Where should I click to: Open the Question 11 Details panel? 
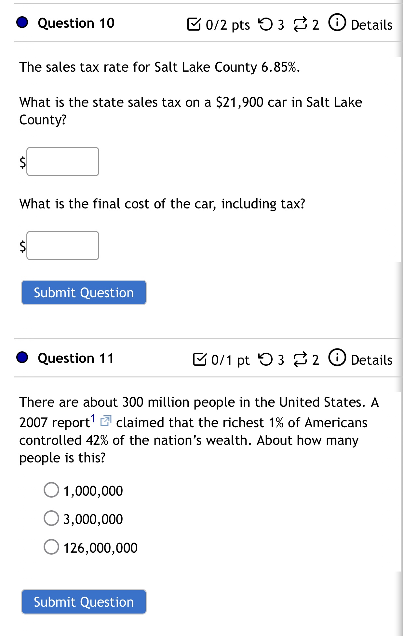click(x=371, y=360)
